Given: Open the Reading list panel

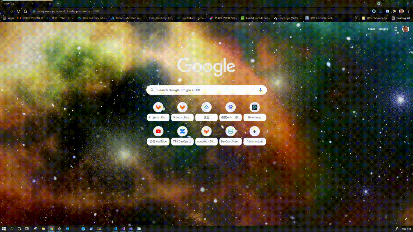Looking at the screenshot, I should 401,18.
